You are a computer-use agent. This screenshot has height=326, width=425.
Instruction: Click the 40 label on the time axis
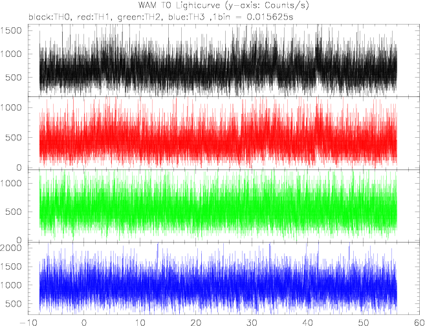(x=307, y=323)
